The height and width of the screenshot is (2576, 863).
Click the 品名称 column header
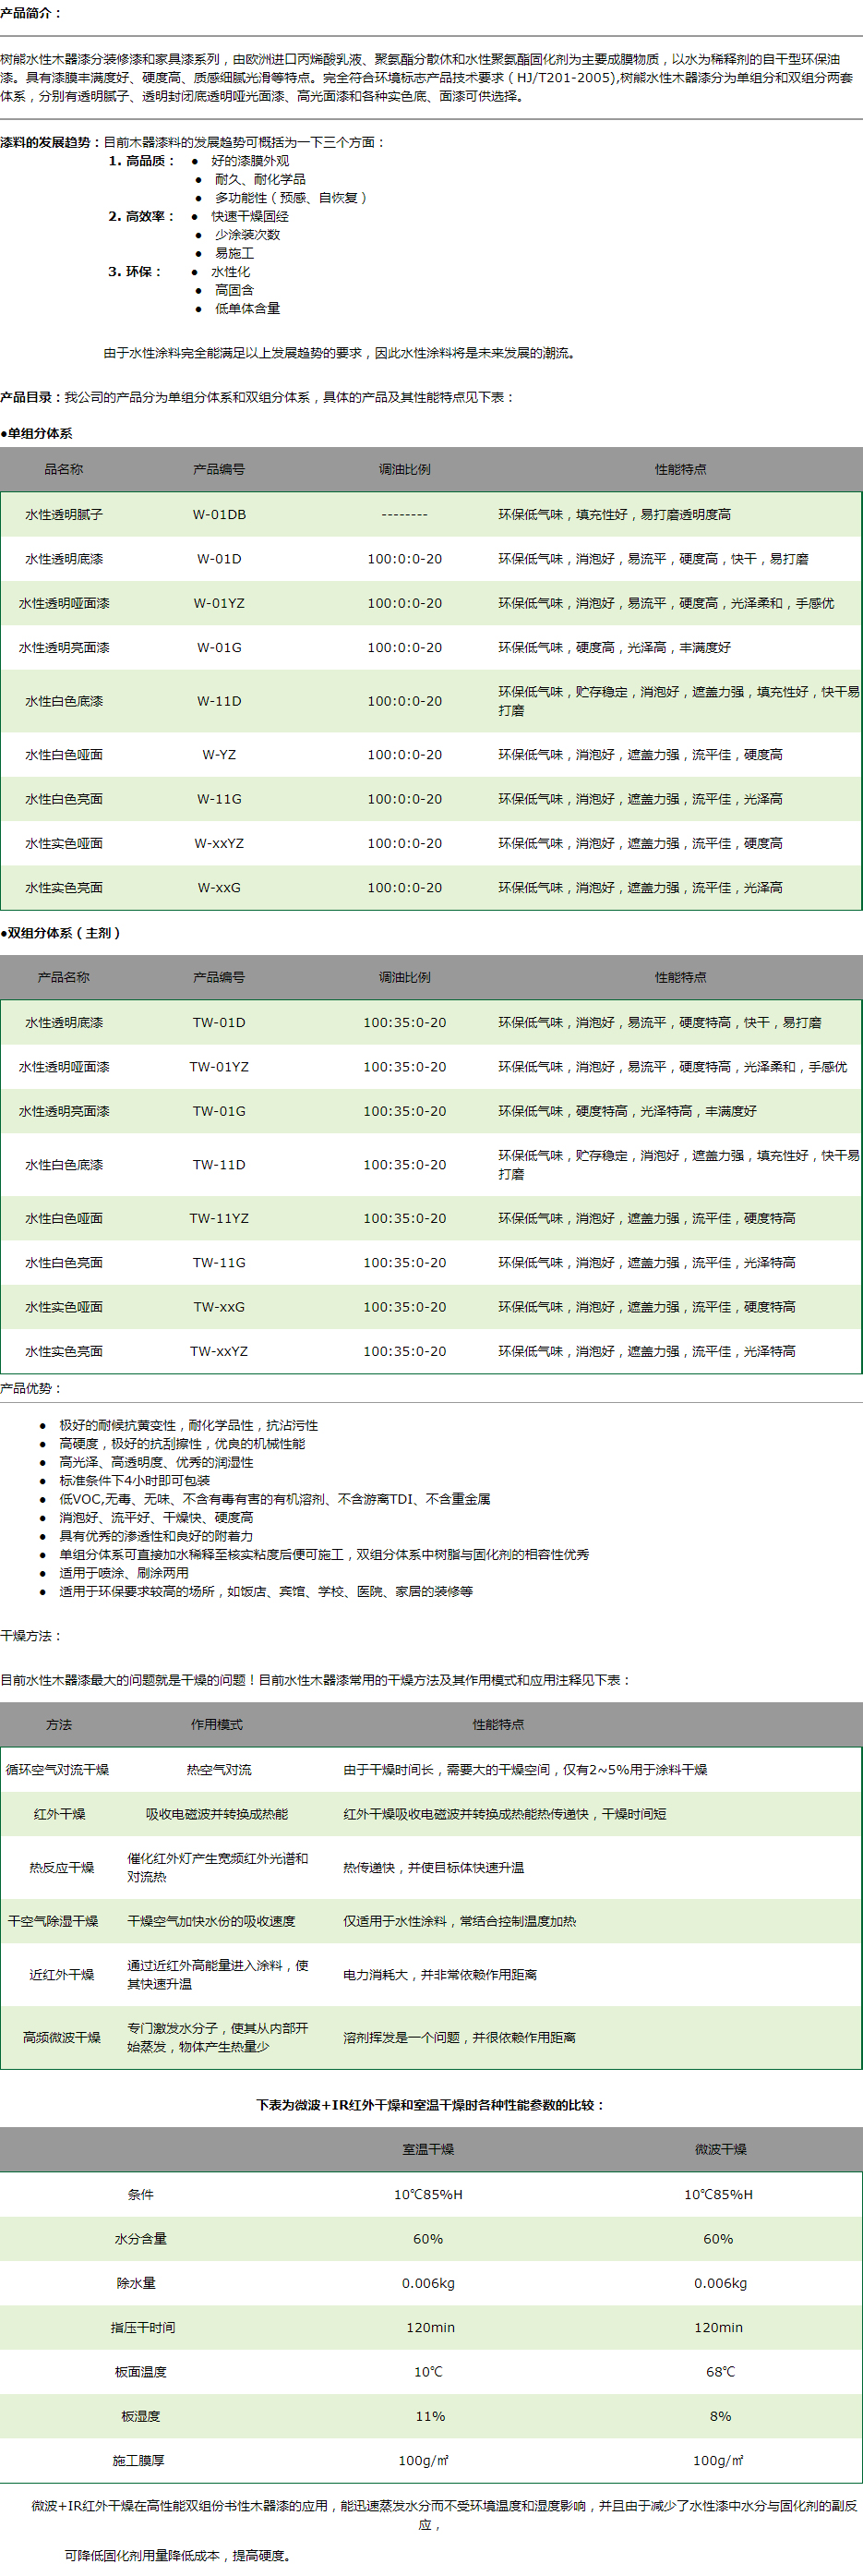pyautogui.click(x=64, y=470)
